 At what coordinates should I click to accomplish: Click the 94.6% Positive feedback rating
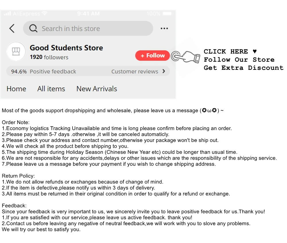[44, 72]
